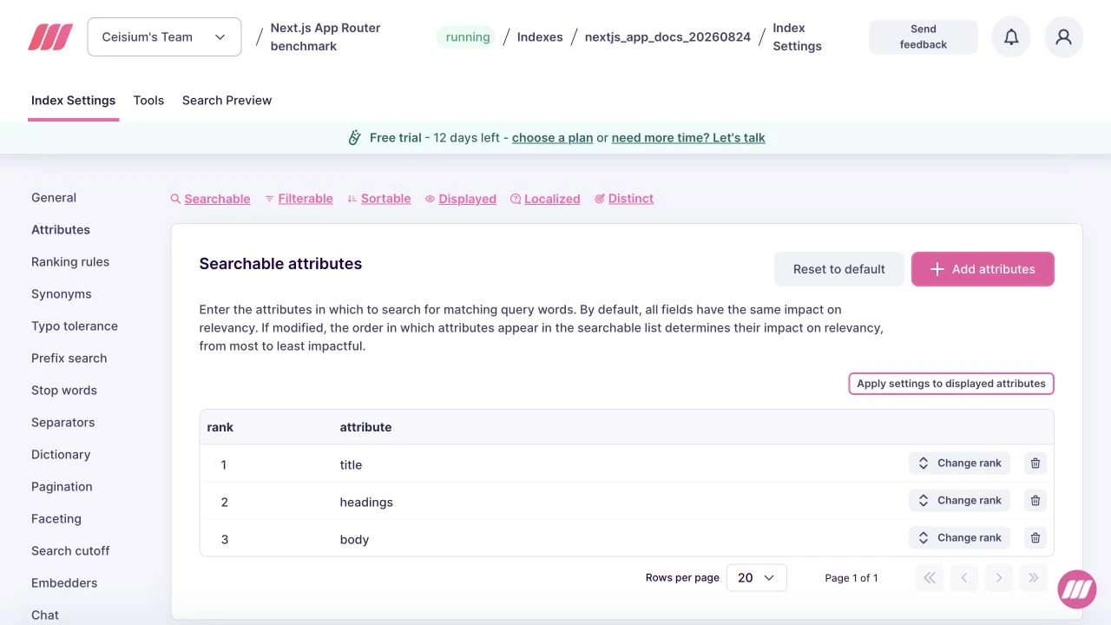Screen dimensions: 1111x625
Task: Switch to the Index Settings tab
Action: click(73, 101)
